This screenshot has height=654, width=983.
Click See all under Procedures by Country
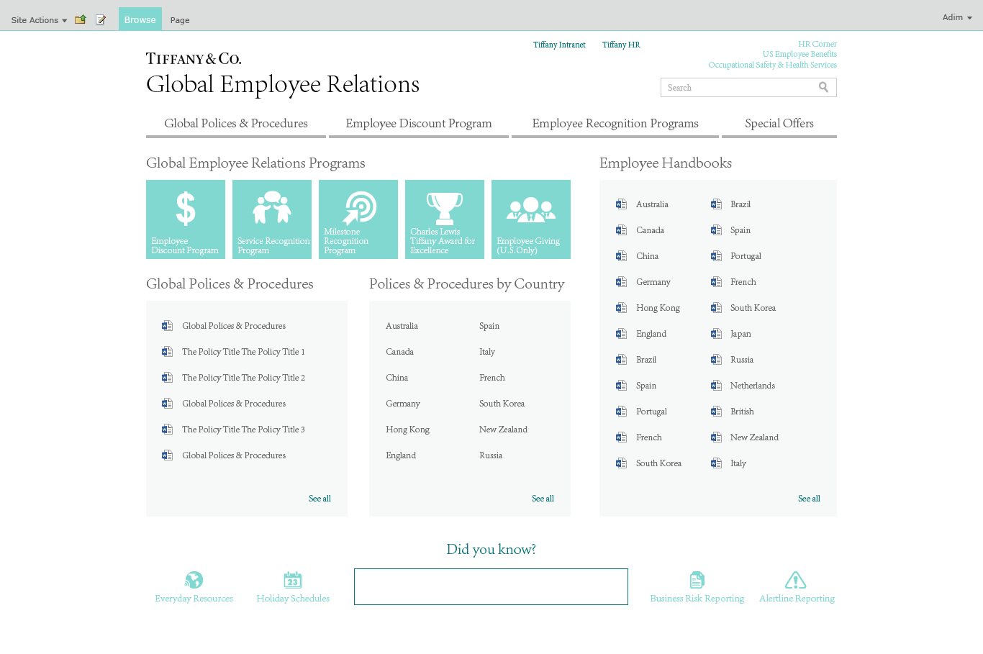[x=543, y=499]
